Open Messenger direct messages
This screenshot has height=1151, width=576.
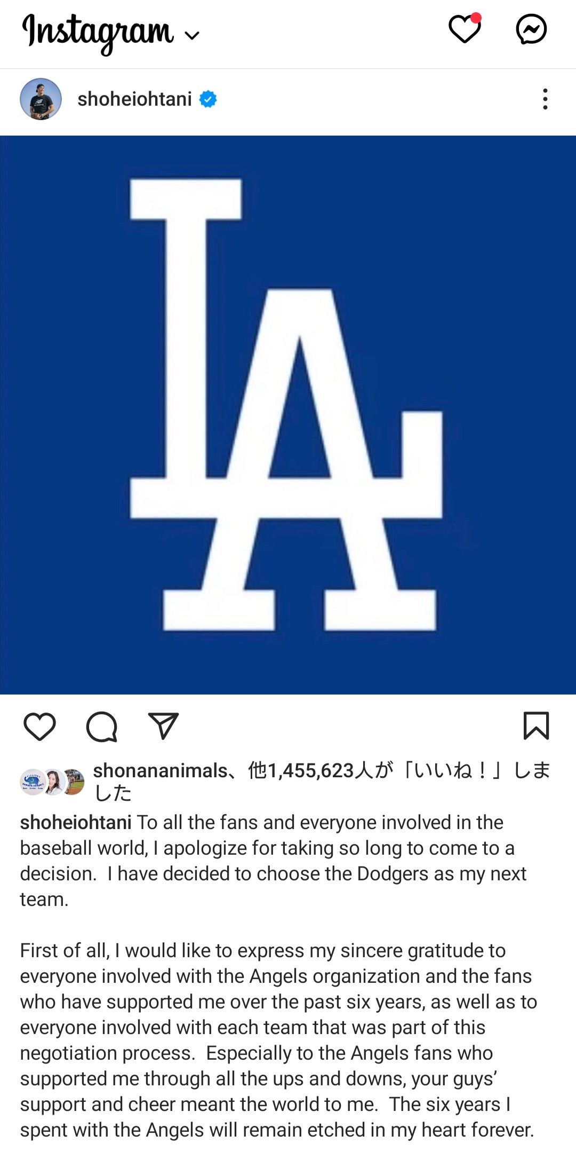(531, 29)
